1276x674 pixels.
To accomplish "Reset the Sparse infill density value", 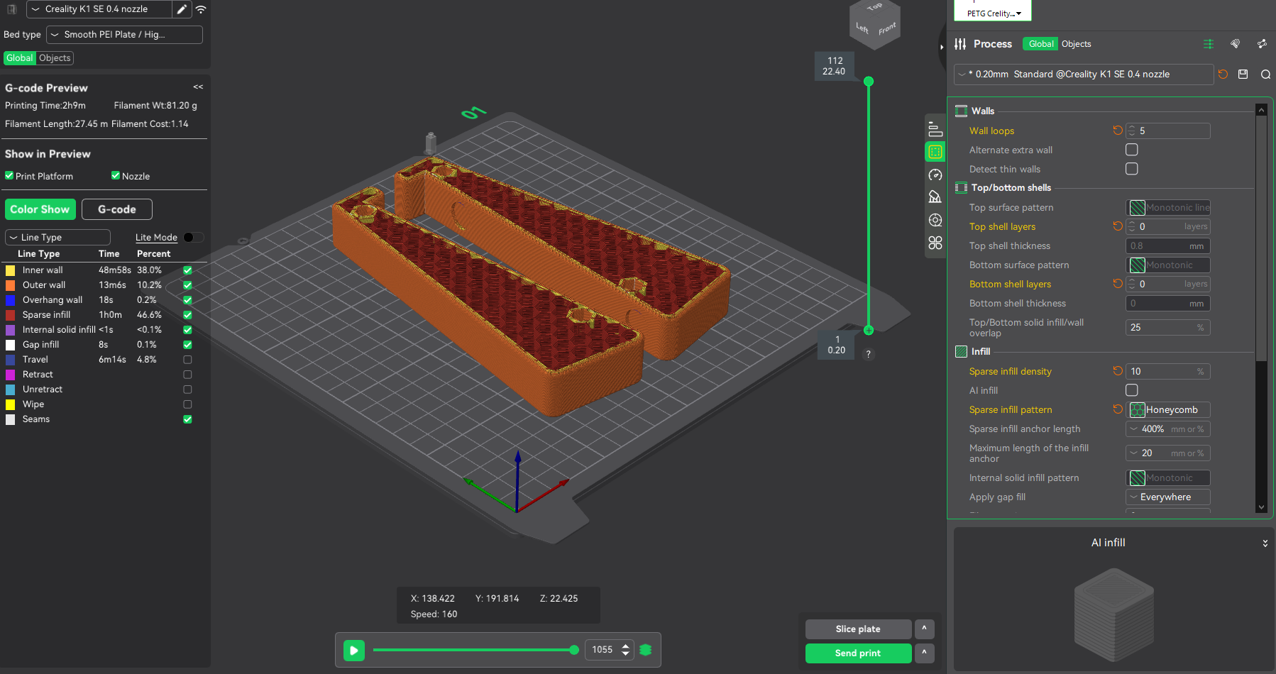I will point(1118,371).
